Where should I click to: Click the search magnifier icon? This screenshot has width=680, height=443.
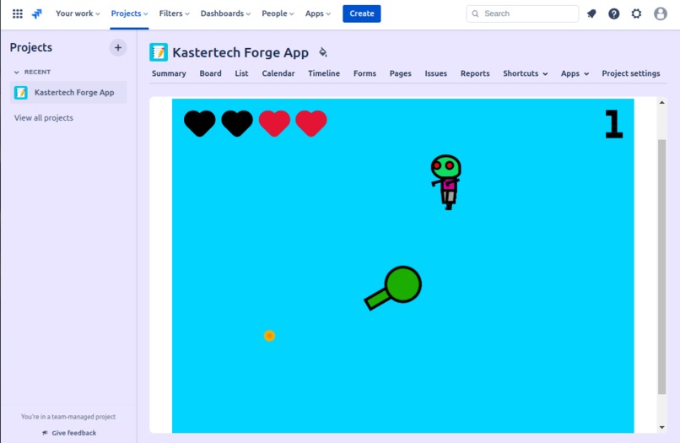coord(475,14)
